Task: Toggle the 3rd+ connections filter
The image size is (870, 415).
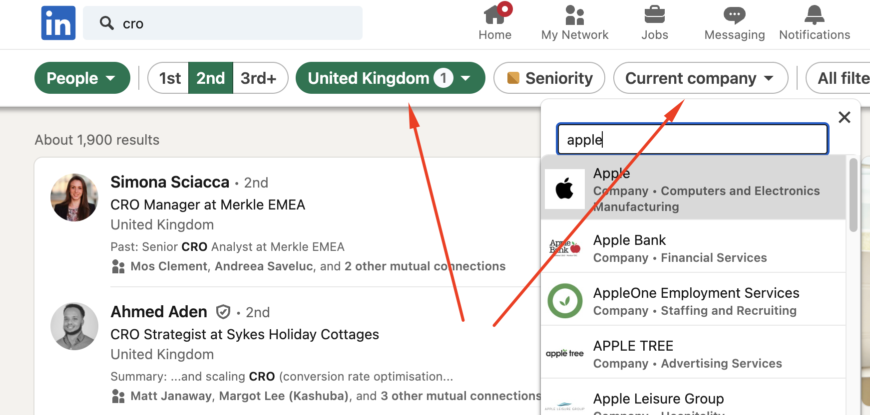Action: coord(259,78)
